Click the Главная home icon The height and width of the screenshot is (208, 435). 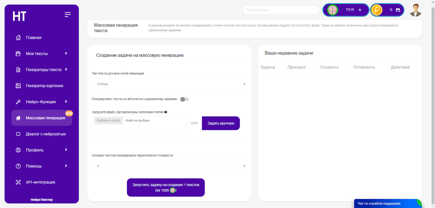[x=18, y=38]
